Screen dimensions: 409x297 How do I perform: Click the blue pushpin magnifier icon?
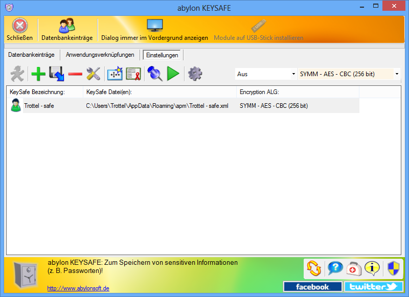[155, 74]
